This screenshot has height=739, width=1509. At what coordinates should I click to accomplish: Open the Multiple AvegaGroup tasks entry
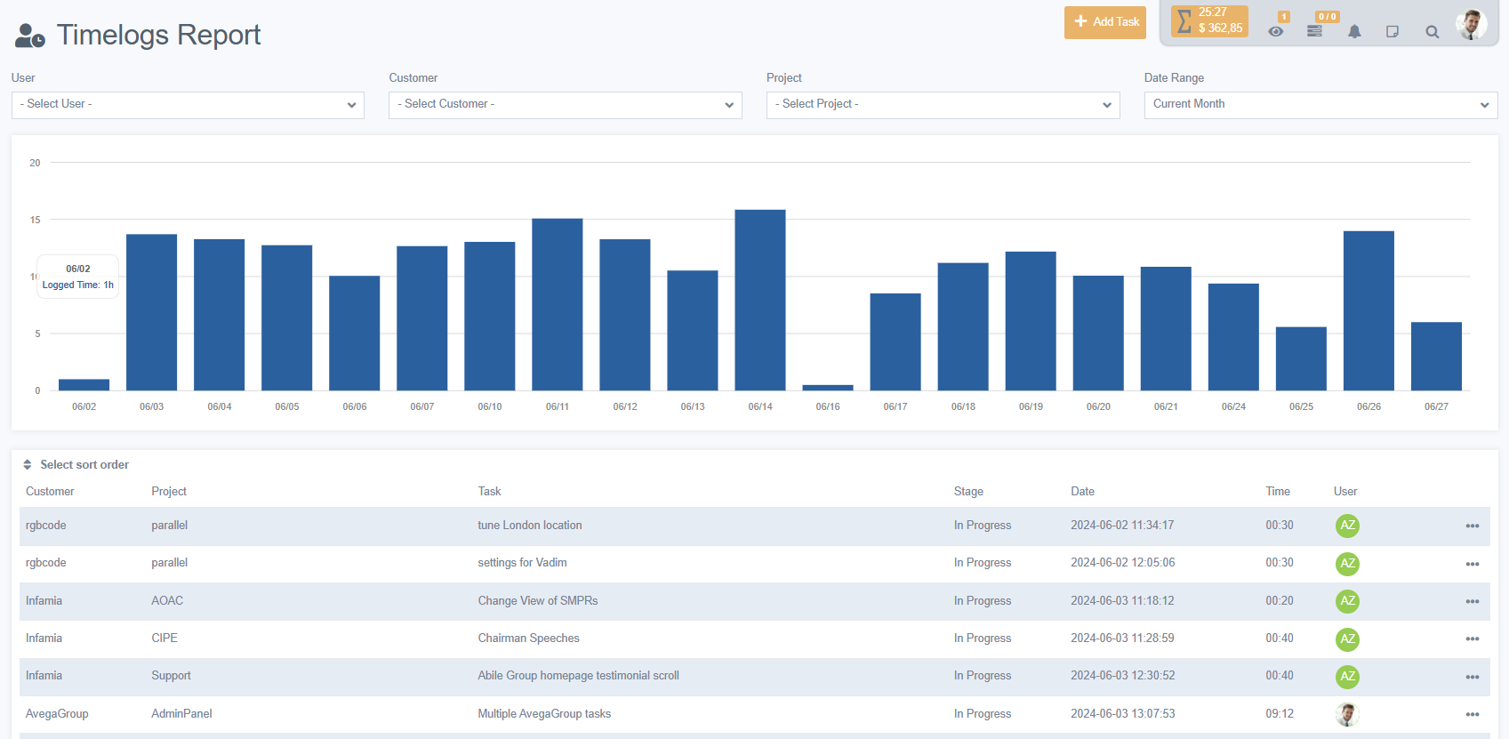click(544, 714)
